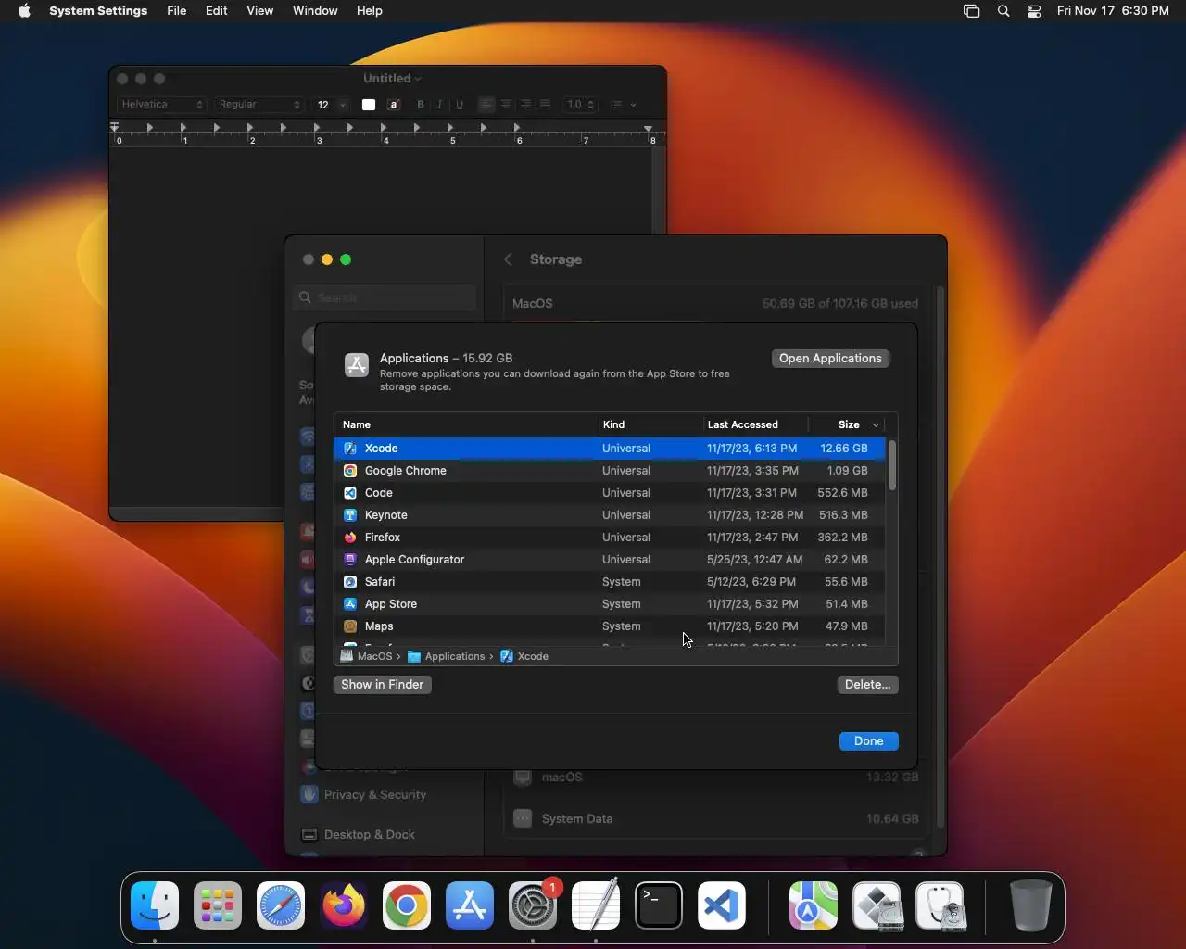Click the Stage Manager menu bar icon
The height and width of the screenshot is (949, 1186).
pos(971,11)
